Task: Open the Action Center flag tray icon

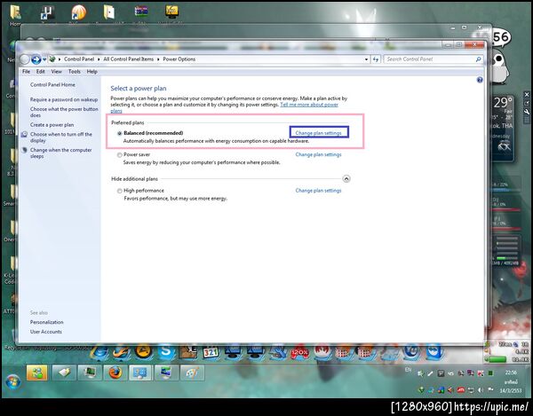Action: click(490, 390)
